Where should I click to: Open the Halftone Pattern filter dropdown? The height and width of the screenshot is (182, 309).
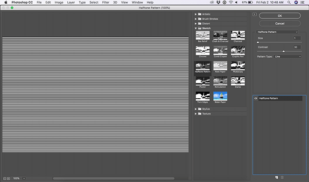277,32
